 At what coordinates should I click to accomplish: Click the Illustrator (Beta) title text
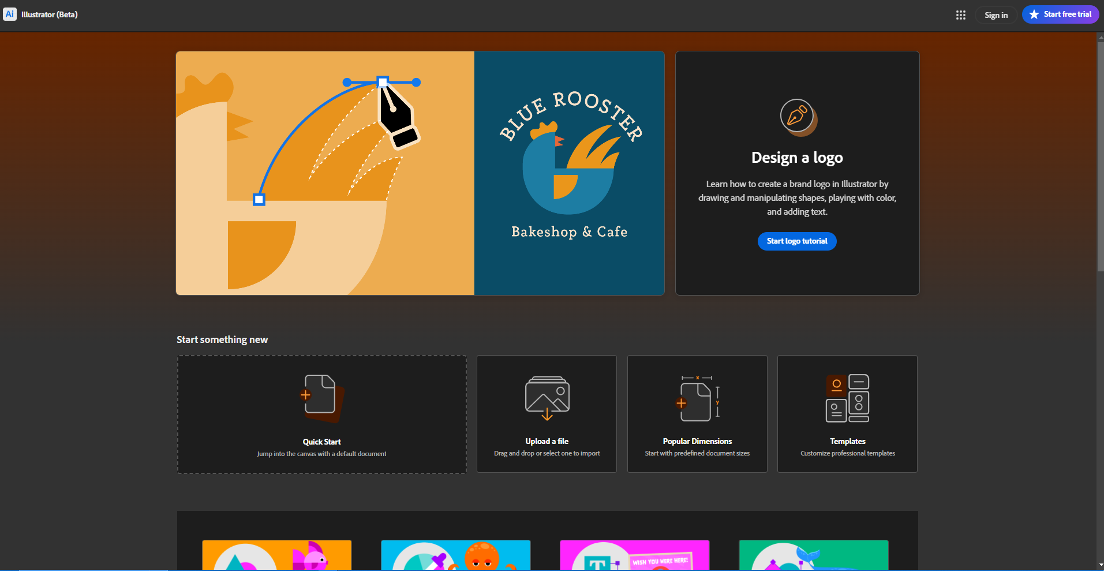(50, 14)
